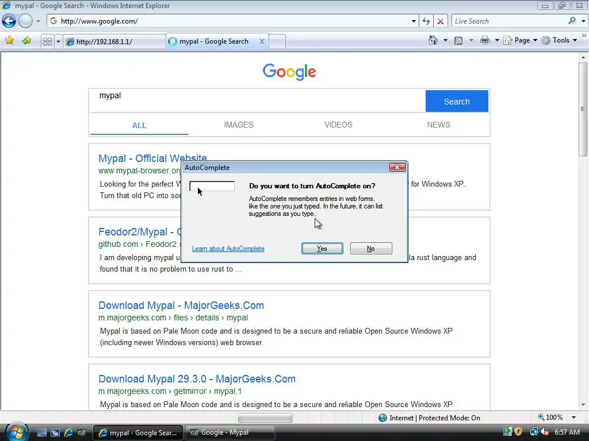Open the Windows Start orb

[x=16, y=432]
